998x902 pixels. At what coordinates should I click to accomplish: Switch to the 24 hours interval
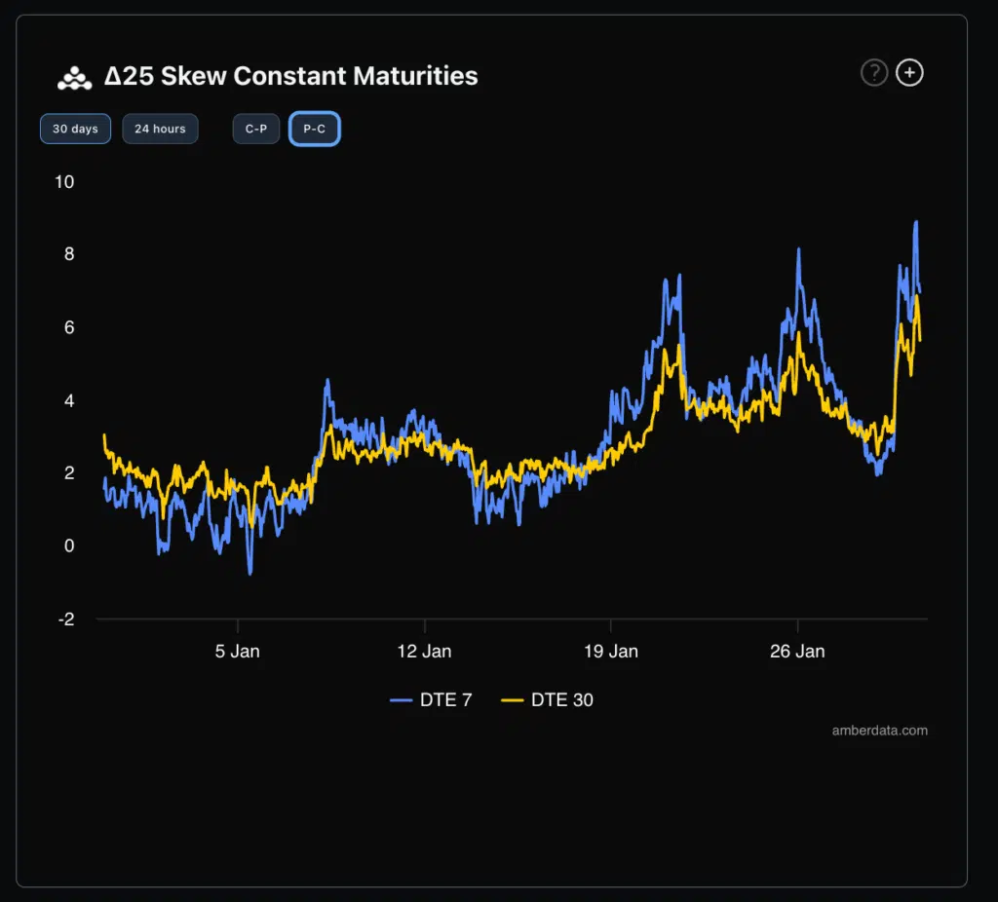160,129
